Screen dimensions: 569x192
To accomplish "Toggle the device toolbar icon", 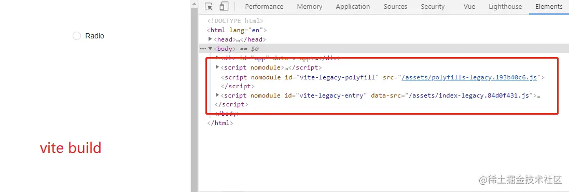I will coord(224,6).
